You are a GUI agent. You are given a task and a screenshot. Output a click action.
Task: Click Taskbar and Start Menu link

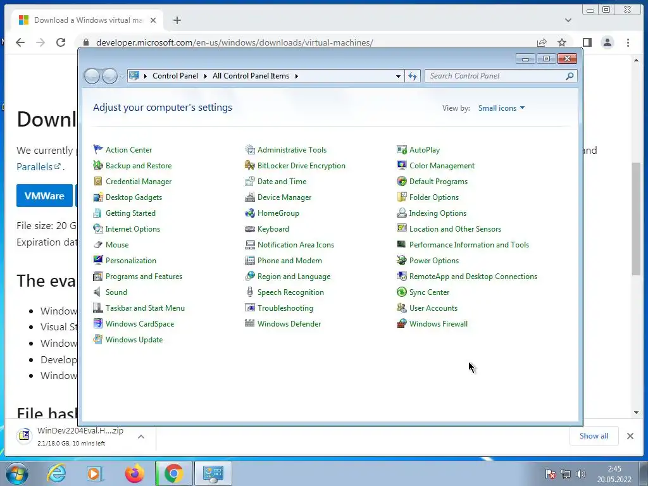click(145, 308)
